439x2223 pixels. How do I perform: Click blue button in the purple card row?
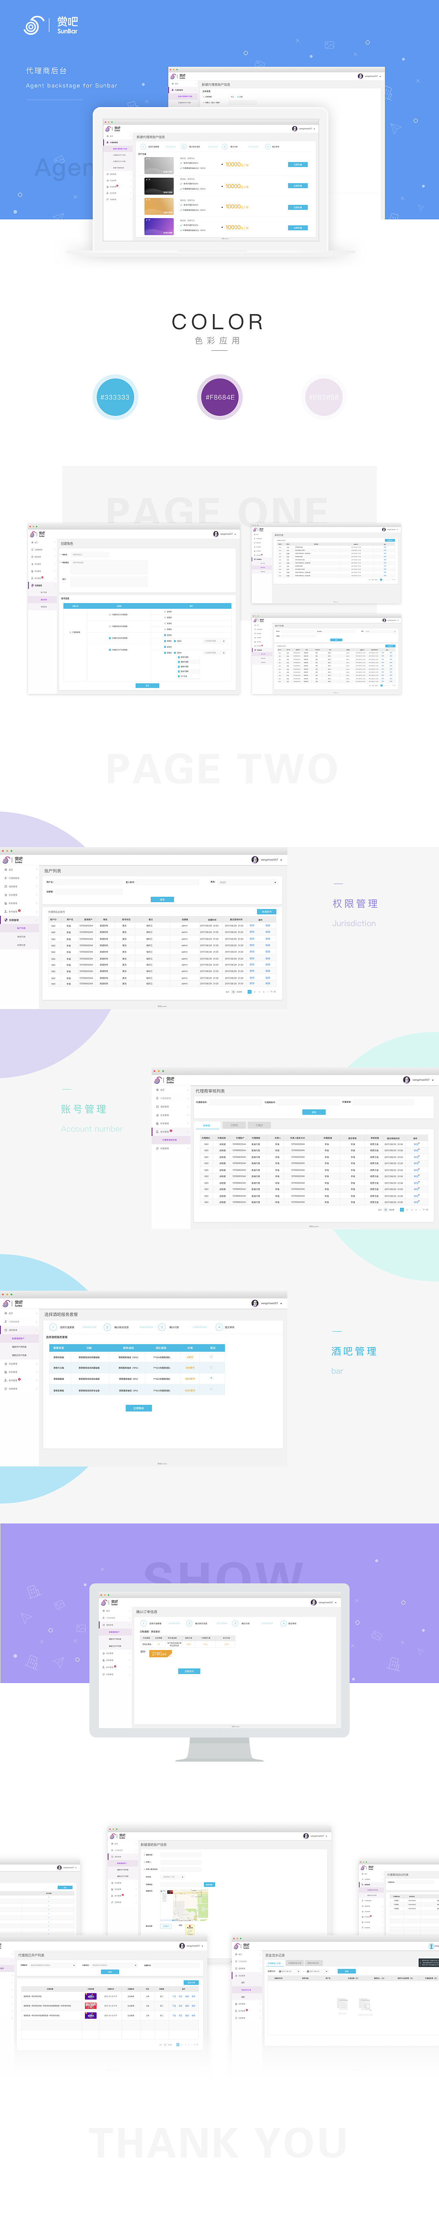(x=298, y=228)
